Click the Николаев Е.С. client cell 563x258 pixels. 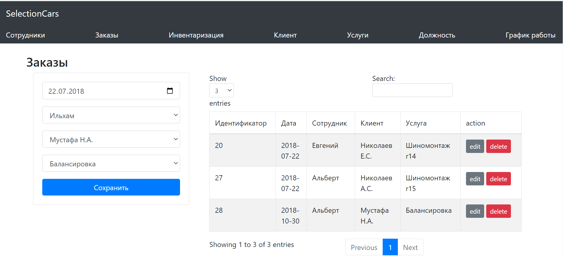378,150
